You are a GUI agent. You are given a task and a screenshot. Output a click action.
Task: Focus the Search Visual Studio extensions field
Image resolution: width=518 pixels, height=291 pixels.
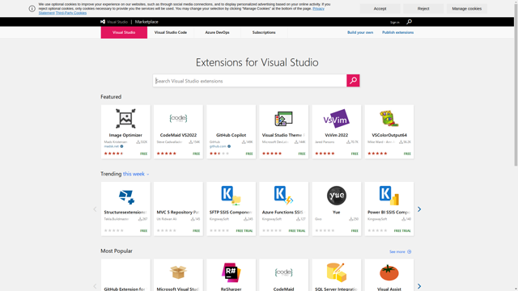[x=249, y=81]
